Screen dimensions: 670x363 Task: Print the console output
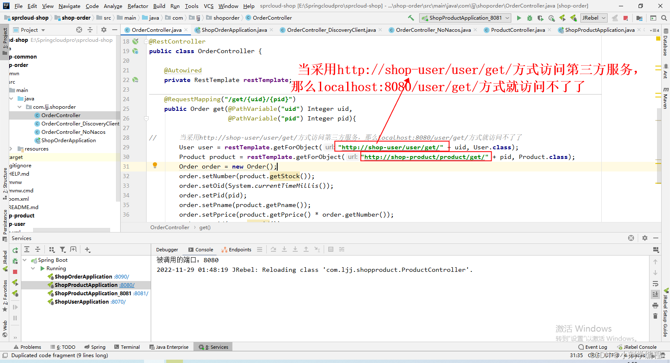(x=655, y=305)
